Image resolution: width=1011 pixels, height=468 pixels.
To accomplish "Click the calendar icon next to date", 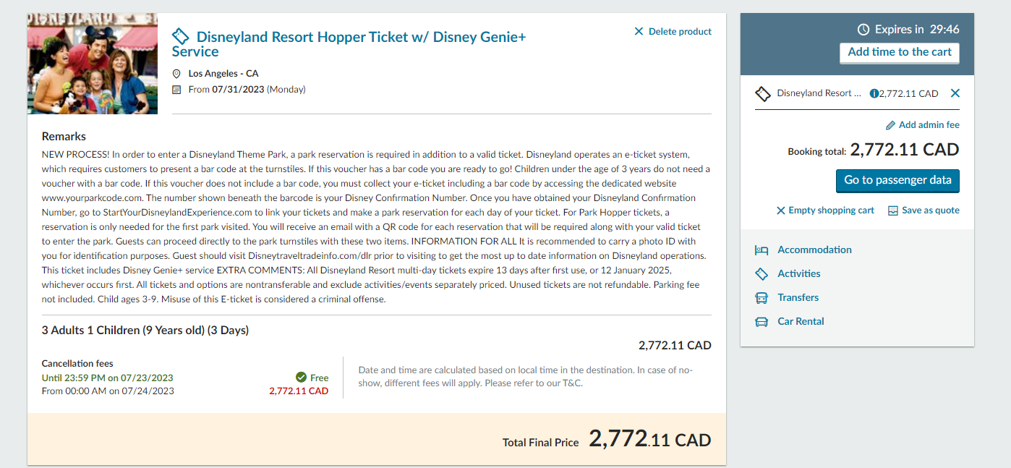I will pos(176,90).
